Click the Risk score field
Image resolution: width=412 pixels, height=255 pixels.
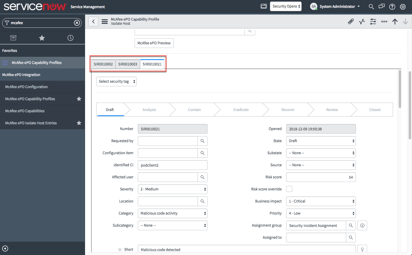coord(321,177)
